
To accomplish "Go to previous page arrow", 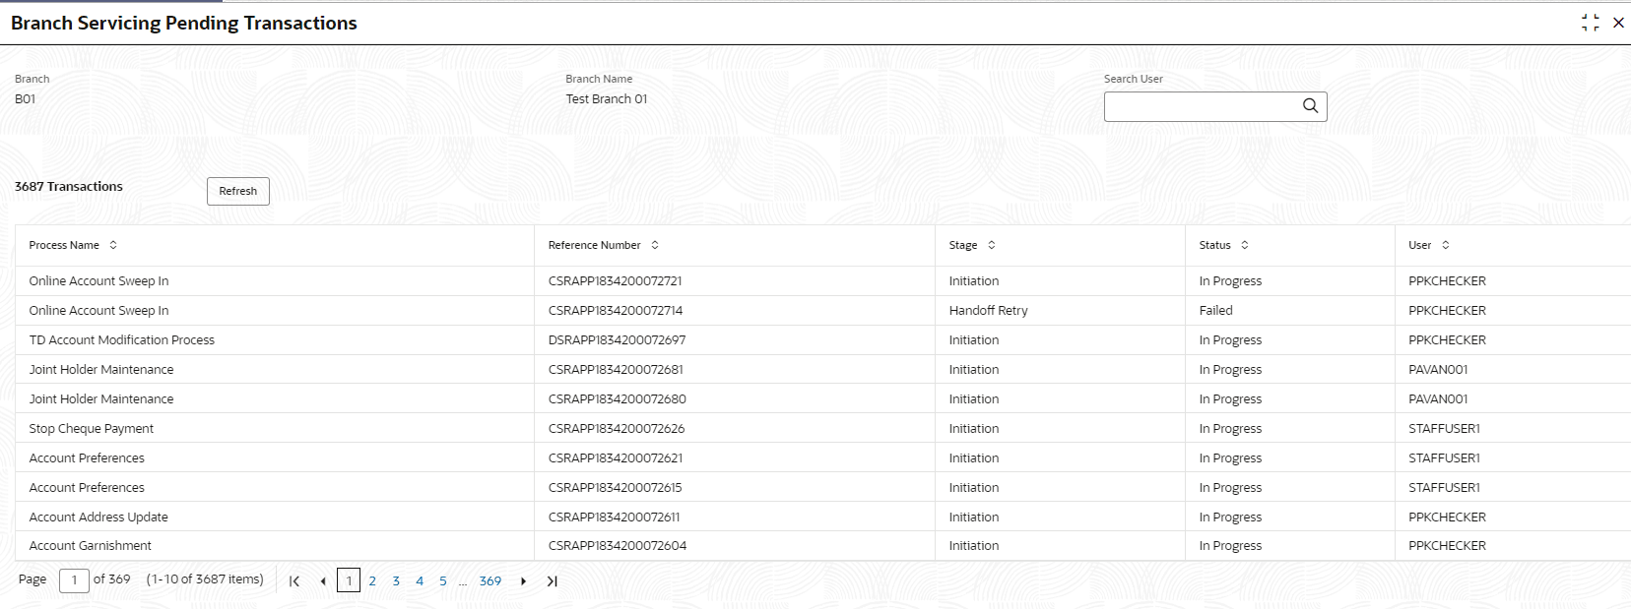I will [323, 581].
